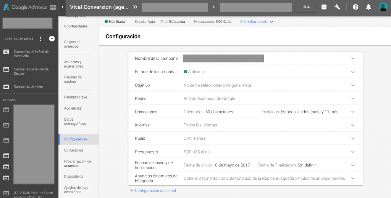Open the three-dot menu beside Todas las campañas

(x=40, y=38)
